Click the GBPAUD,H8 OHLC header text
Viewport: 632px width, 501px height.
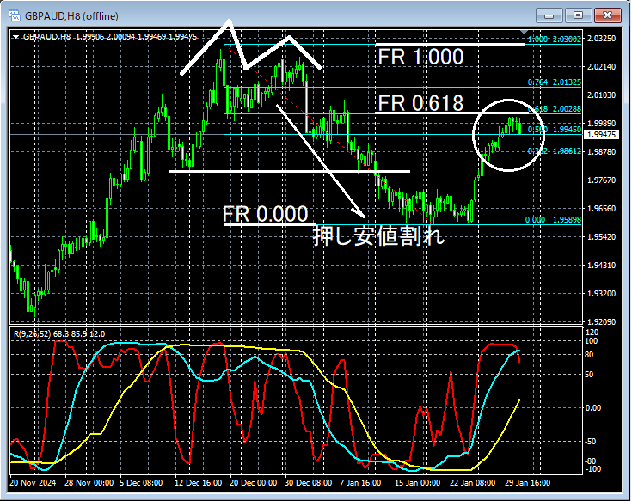coord(110,37)
